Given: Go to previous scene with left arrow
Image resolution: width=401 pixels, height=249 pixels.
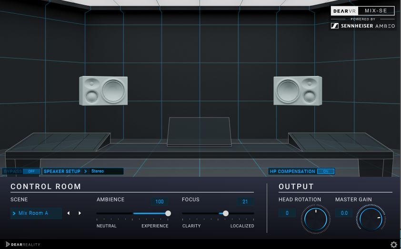Looking at the screenshot, I should point(68,213).
